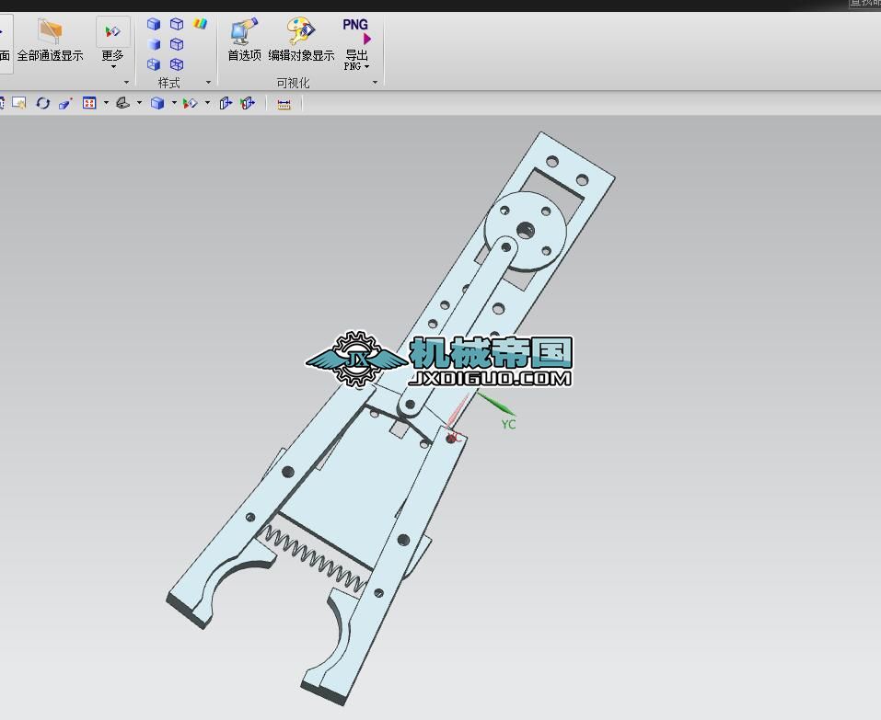Expand the PNG export dropdown arrow
This screenshot has height=720, width=881.
coord(366,65)
